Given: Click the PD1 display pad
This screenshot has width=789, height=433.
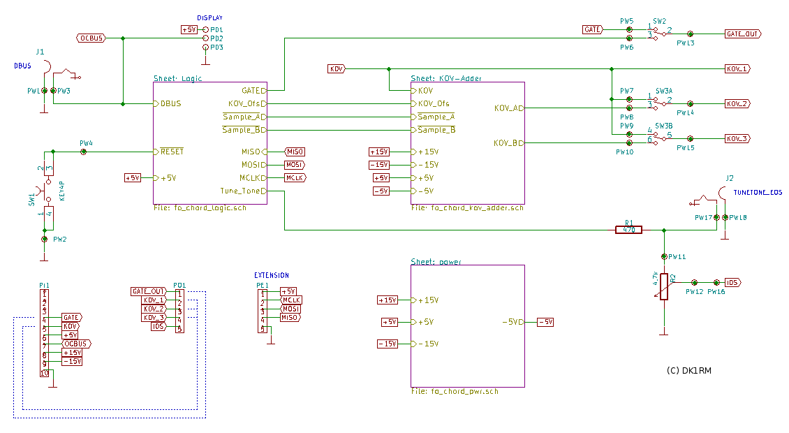Looking at the screenshot, I should (x=205, y=30).
